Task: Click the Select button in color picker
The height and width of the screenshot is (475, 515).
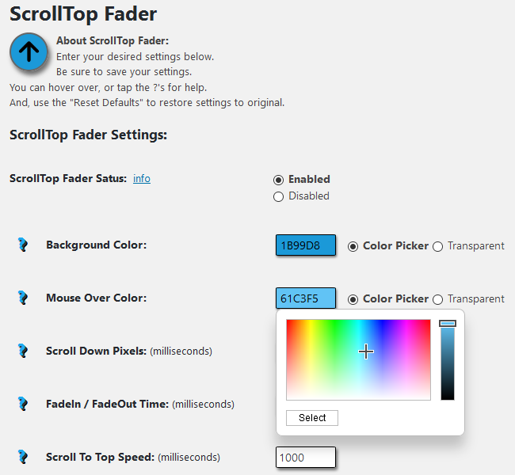Action: pyautogui.click(x=312, y=418)
